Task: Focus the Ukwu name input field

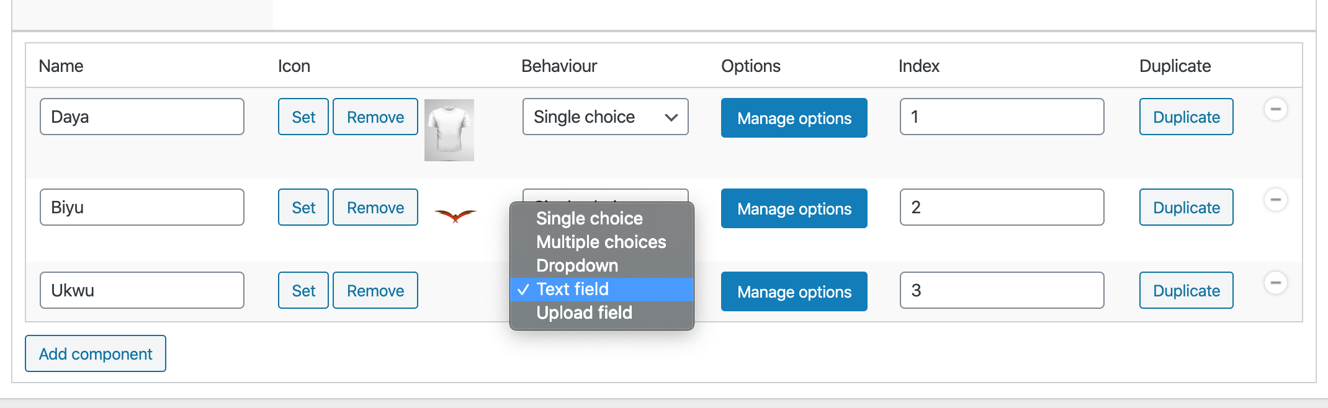Action: 142,290
